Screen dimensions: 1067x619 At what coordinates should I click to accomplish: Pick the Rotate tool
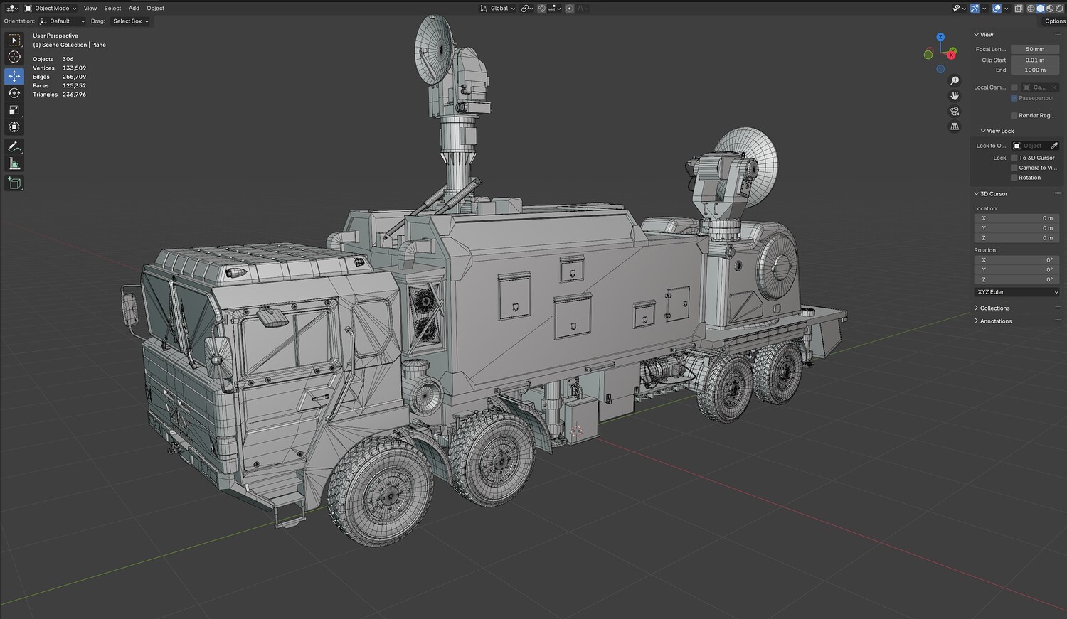pyautogui.click(x=14, y=93)
